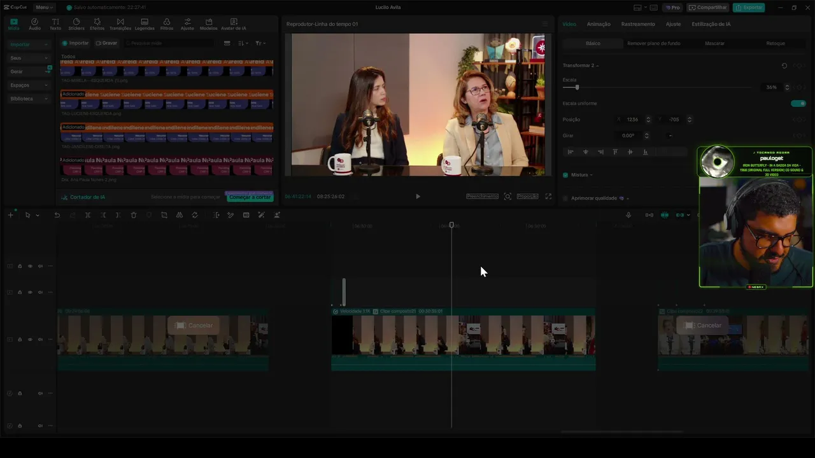
Task: Click the crop icon in timeline toolbar
Action: (164, 215)
